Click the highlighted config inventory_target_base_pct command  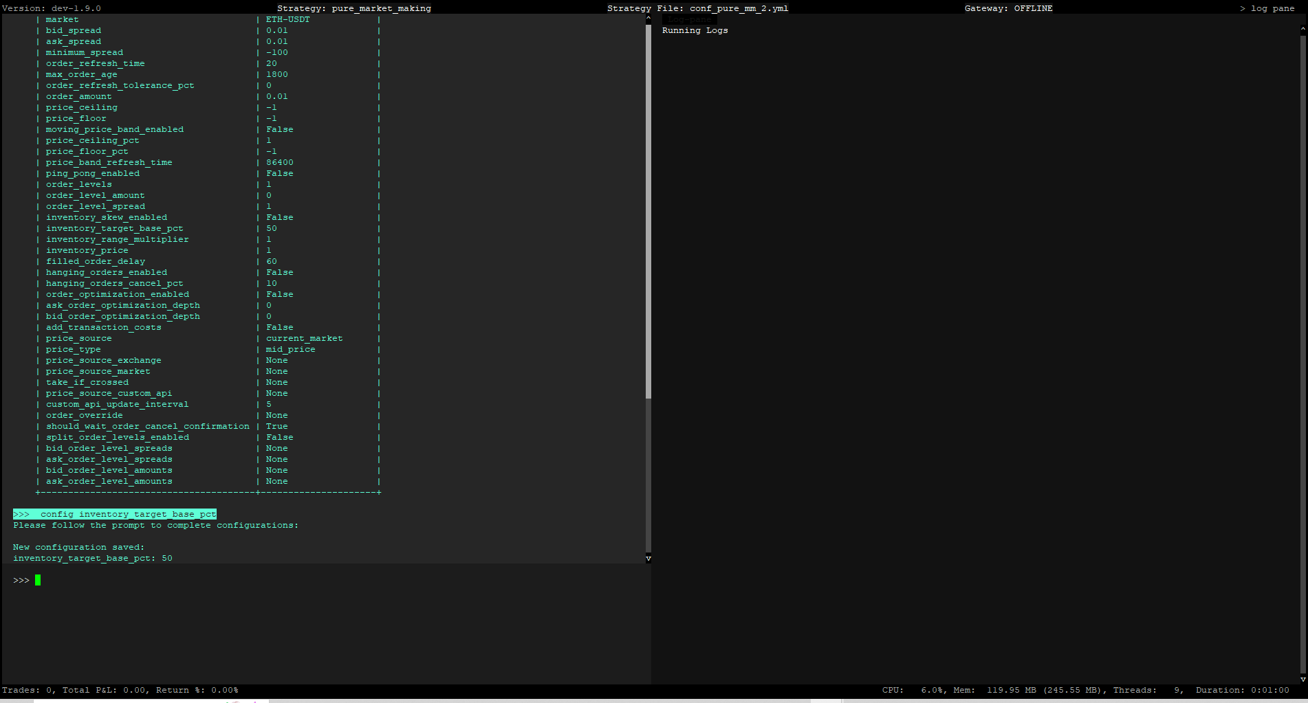click(114, 513)
